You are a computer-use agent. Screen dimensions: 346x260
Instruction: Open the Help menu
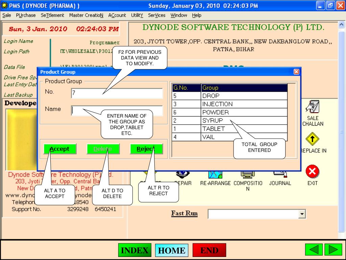(197, 15)
